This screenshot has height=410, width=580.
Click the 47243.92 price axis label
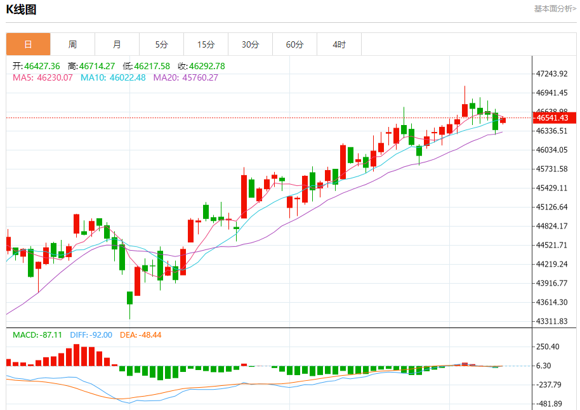pos(551,74)
